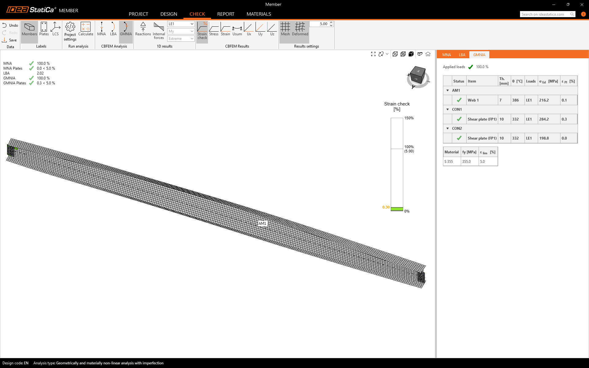This screenshot has width=589, height=368.
Task: Open the LBA results tab
Action: point(462,55)
